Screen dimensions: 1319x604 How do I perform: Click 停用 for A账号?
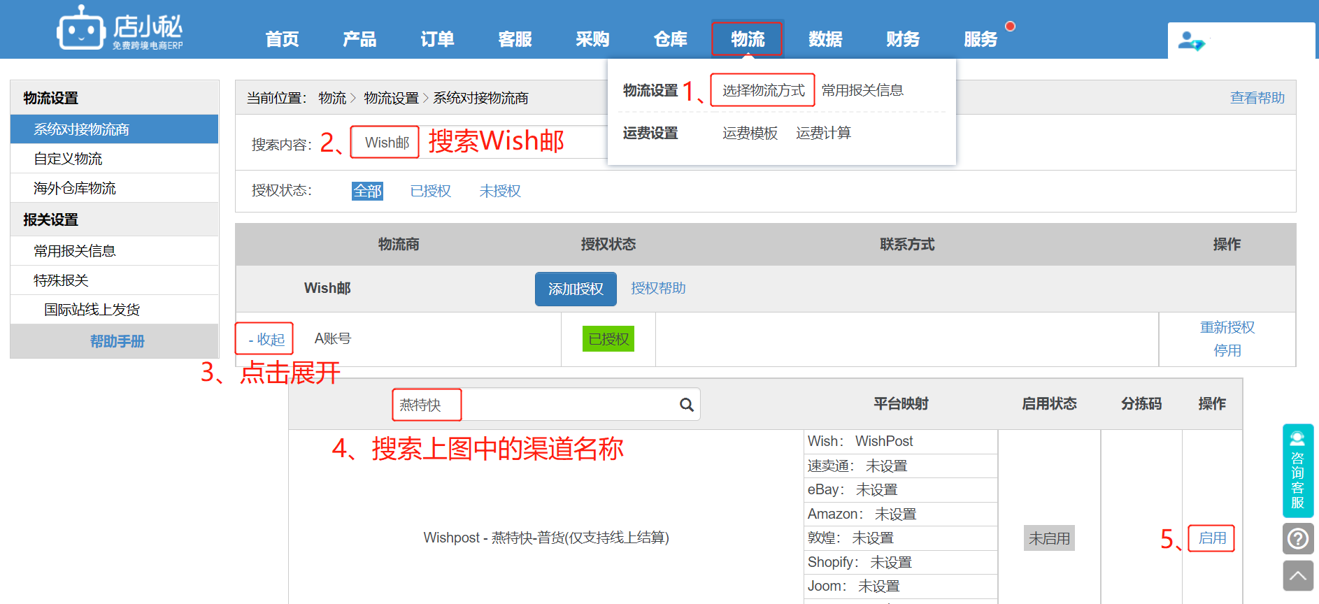pos(1227,350)
